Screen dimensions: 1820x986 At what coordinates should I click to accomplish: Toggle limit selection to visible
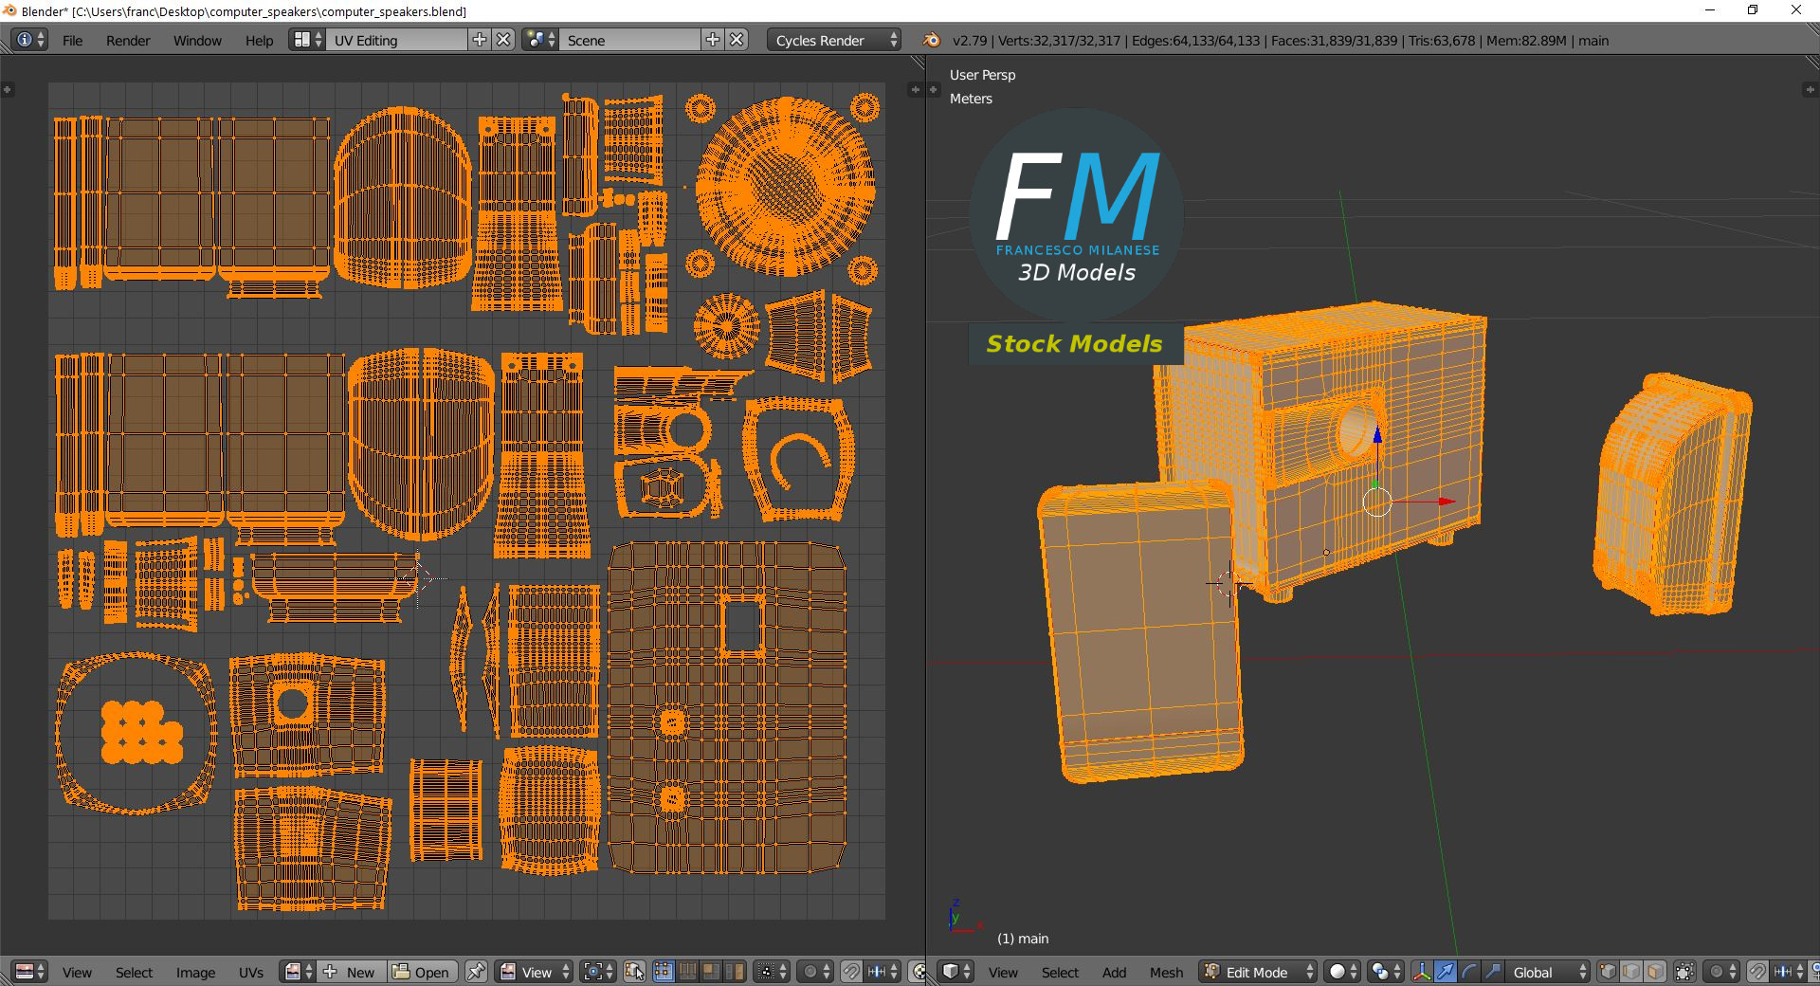click(x=1684, y=972)
